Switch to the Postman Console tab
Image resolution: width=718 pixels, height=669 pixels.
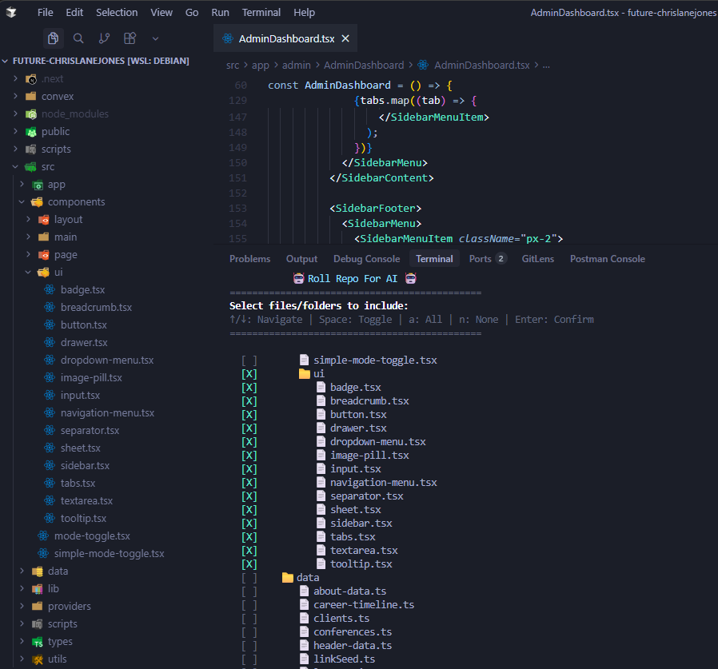608,259
